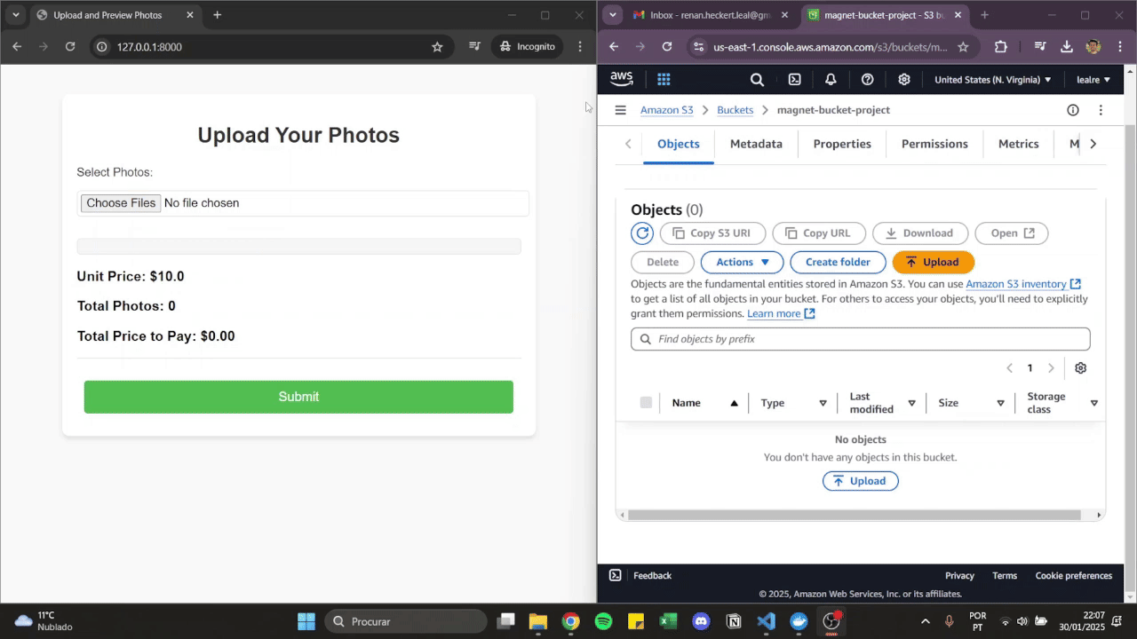Switch to the Metadata tab

[756, 144]
